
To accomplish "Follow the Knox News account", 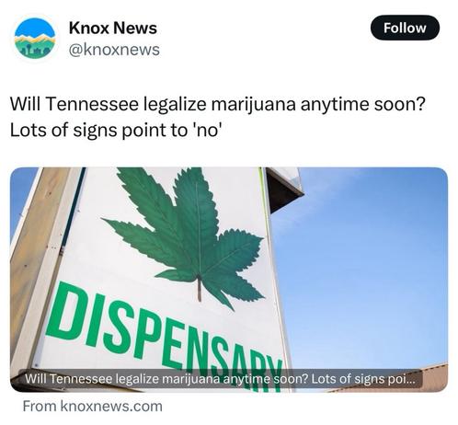I will coord(405,28).
